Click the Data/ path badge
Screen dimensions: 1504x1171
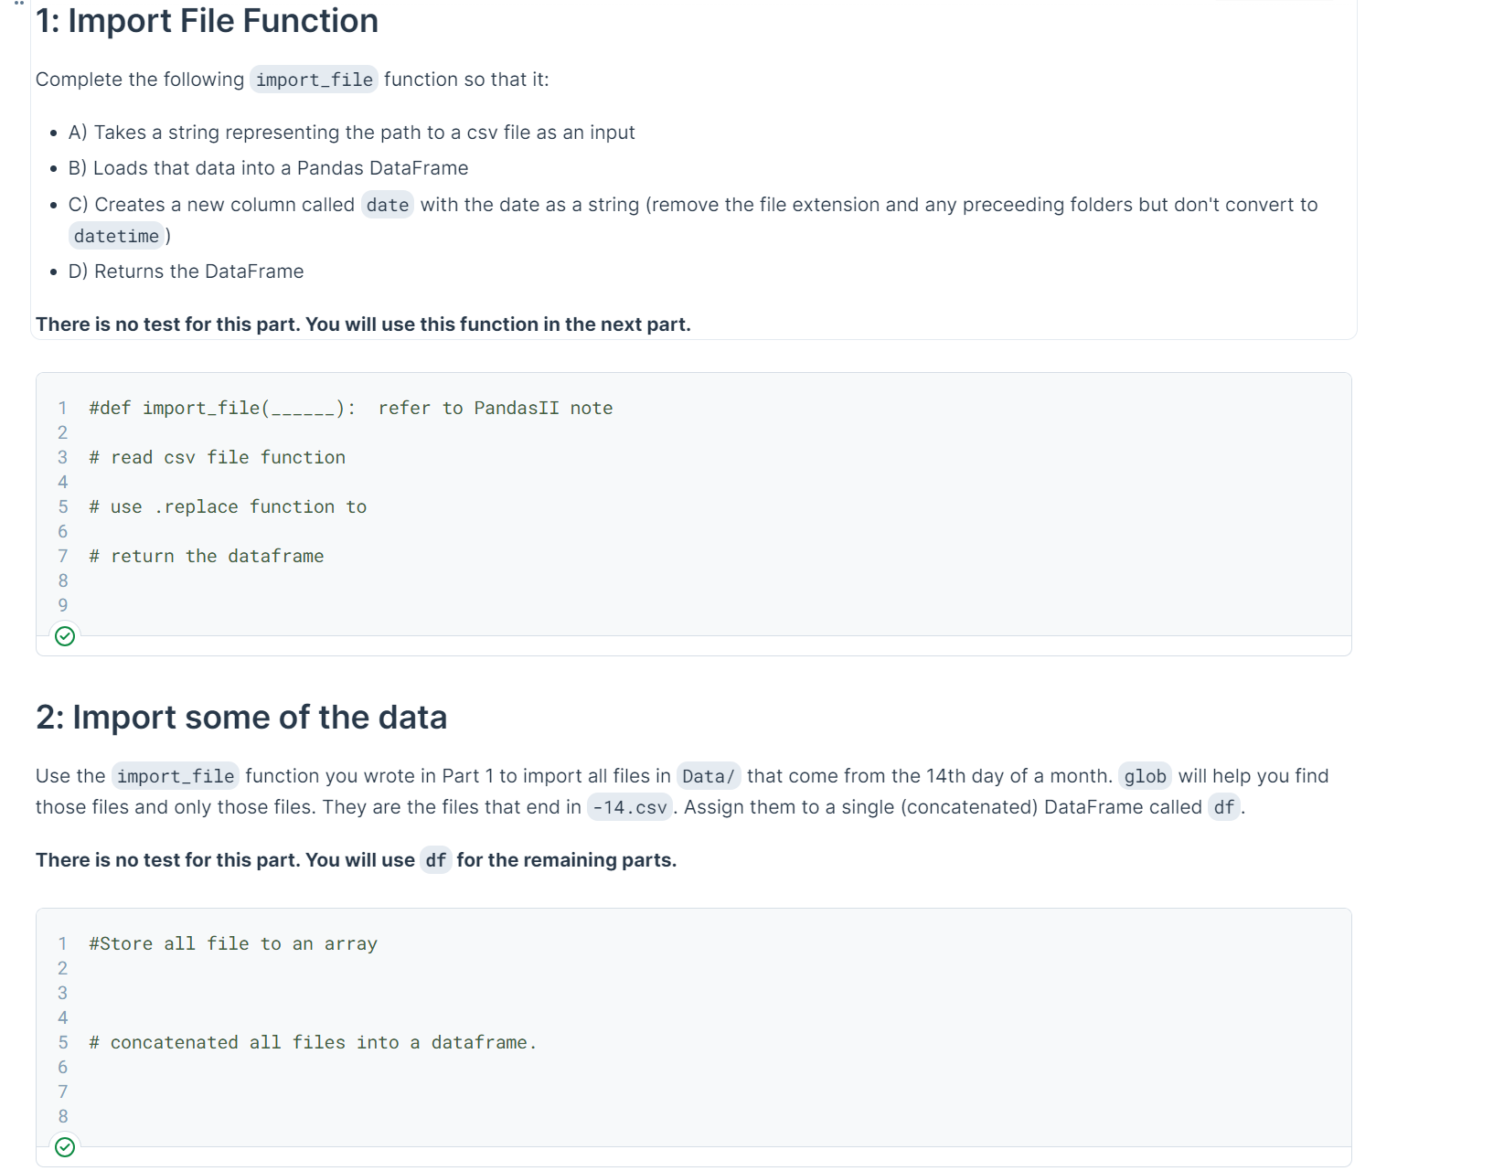coord(709,776)
